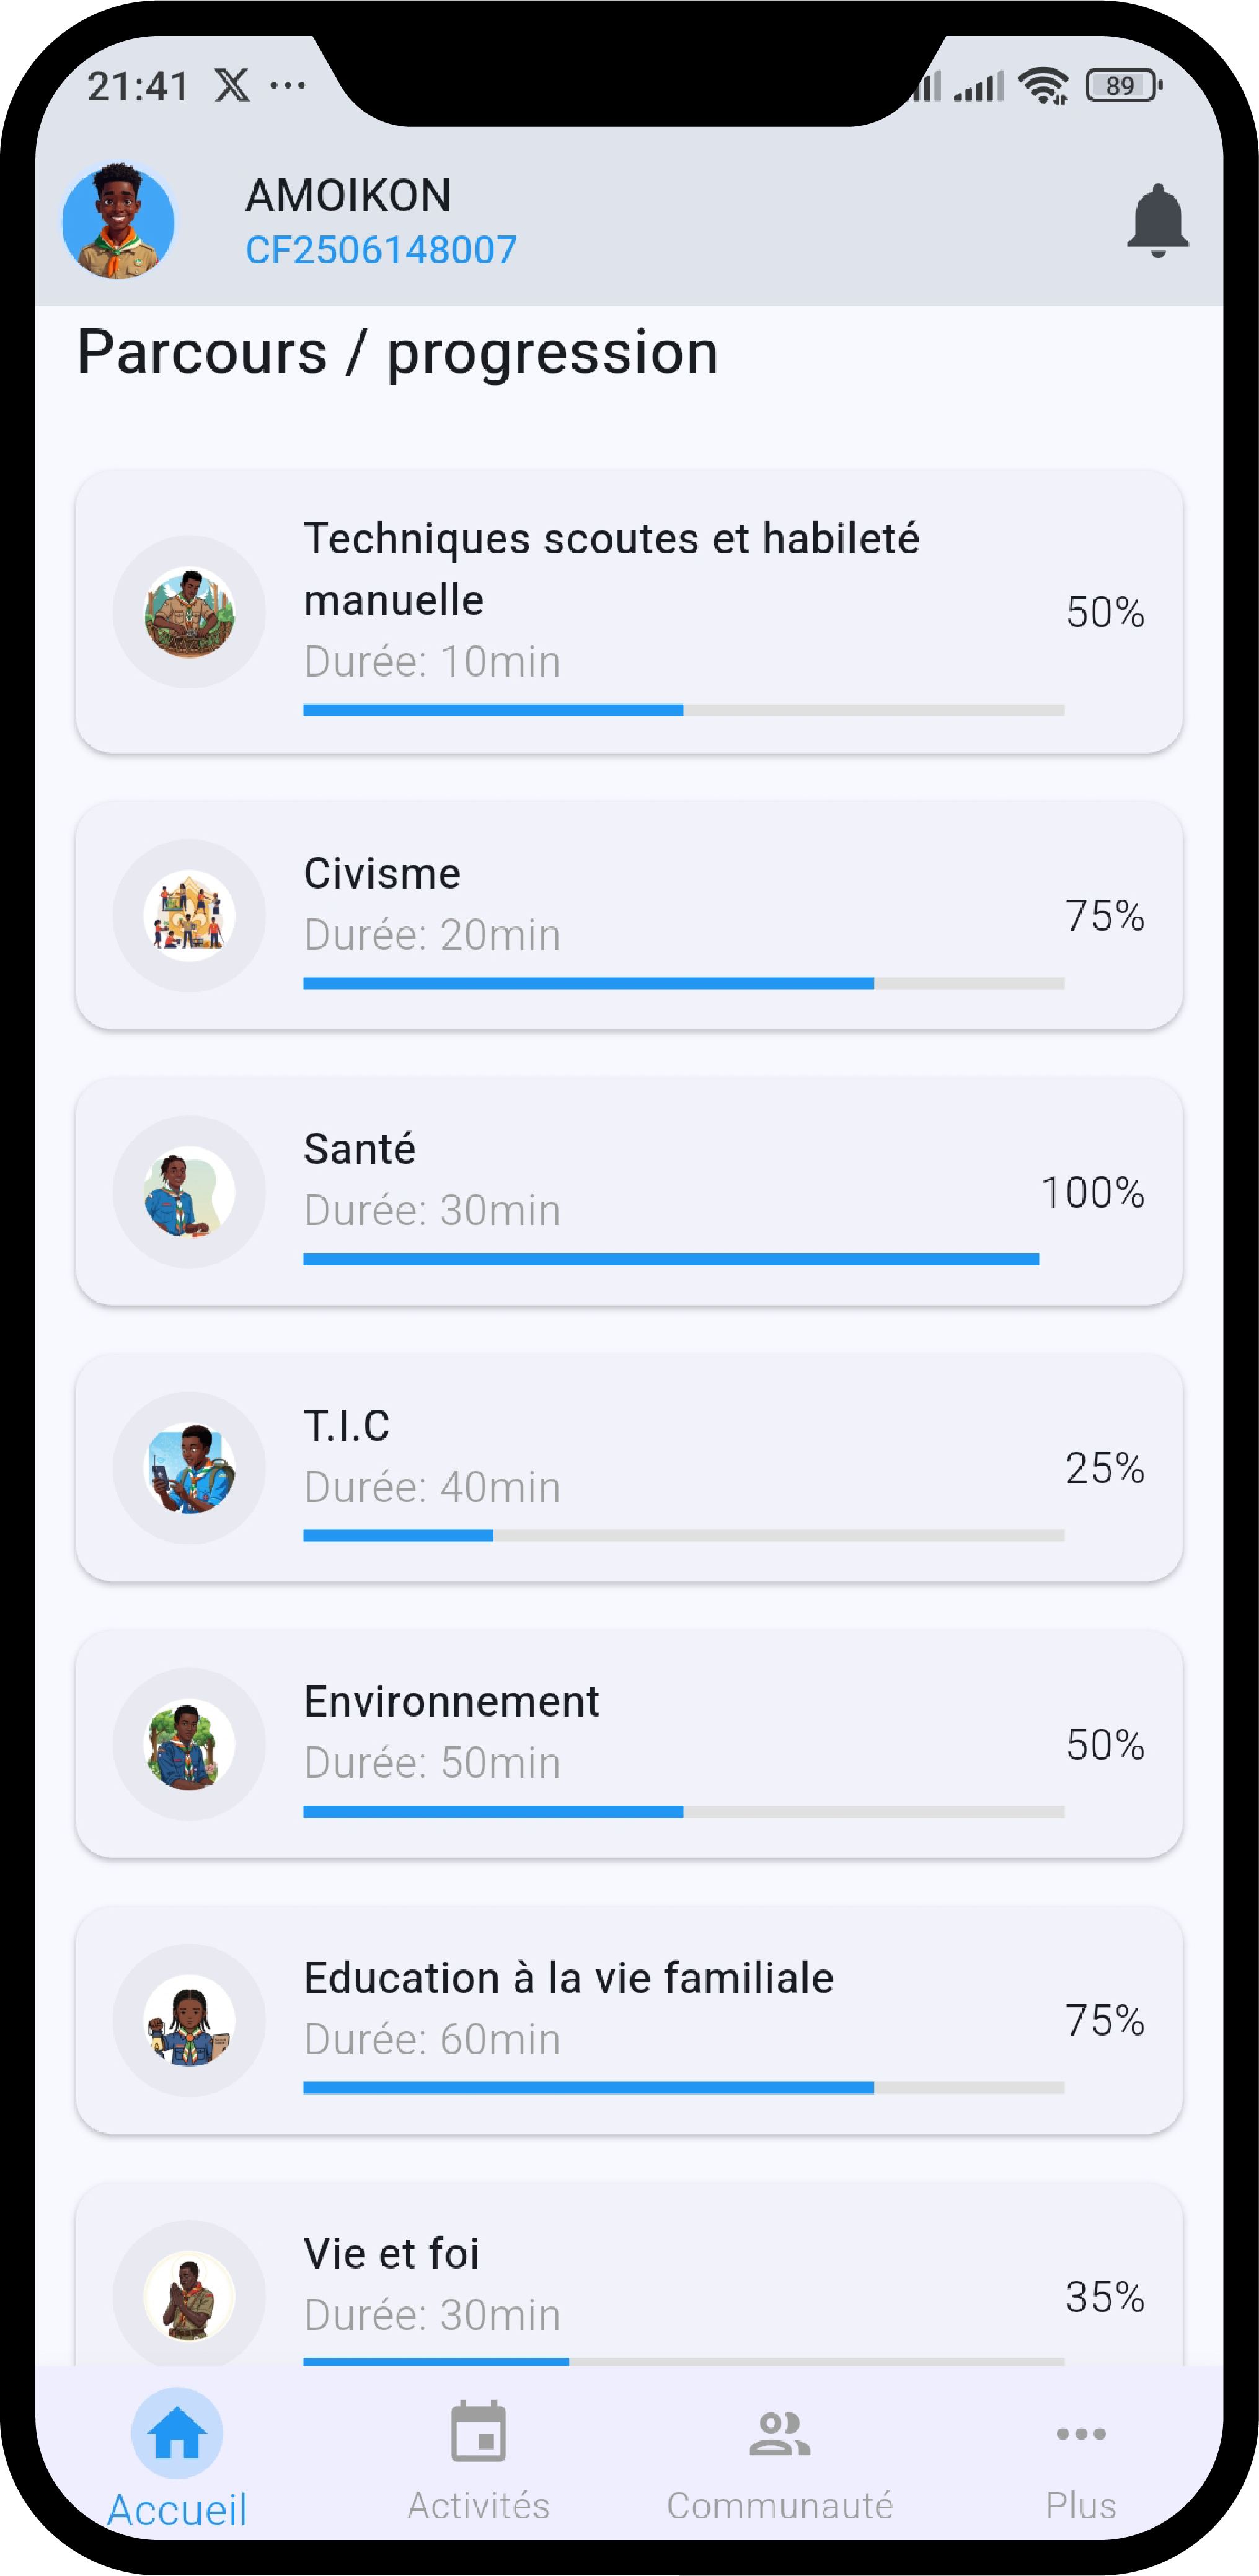1259x2576 pixels.
Task: Tap the Wi-Fi status bar icon
Action: [1043, 86]
